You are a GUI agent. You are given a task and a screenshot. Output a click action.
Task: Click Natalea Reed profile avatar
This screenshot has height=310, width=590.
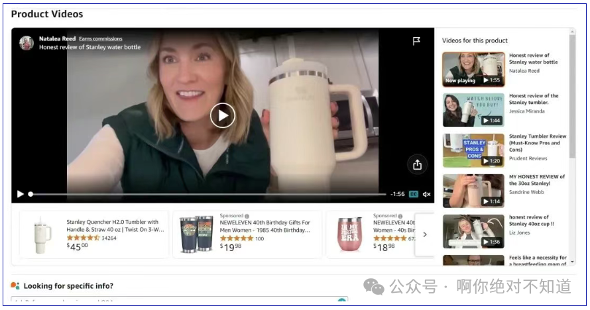[x=27, y=43]
